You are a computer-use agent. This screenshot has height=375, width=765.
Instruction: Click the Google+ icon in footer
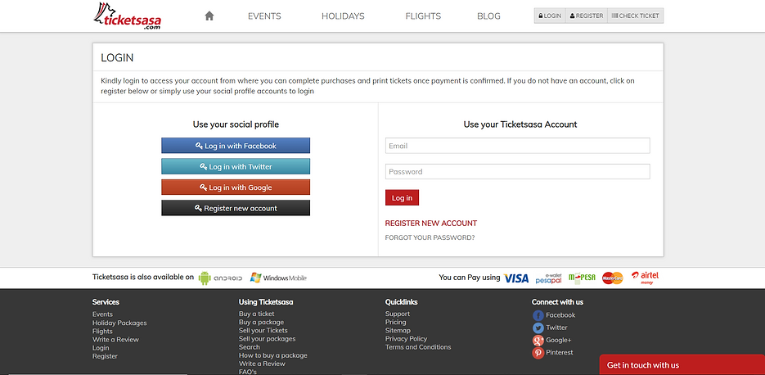[538, 340]
